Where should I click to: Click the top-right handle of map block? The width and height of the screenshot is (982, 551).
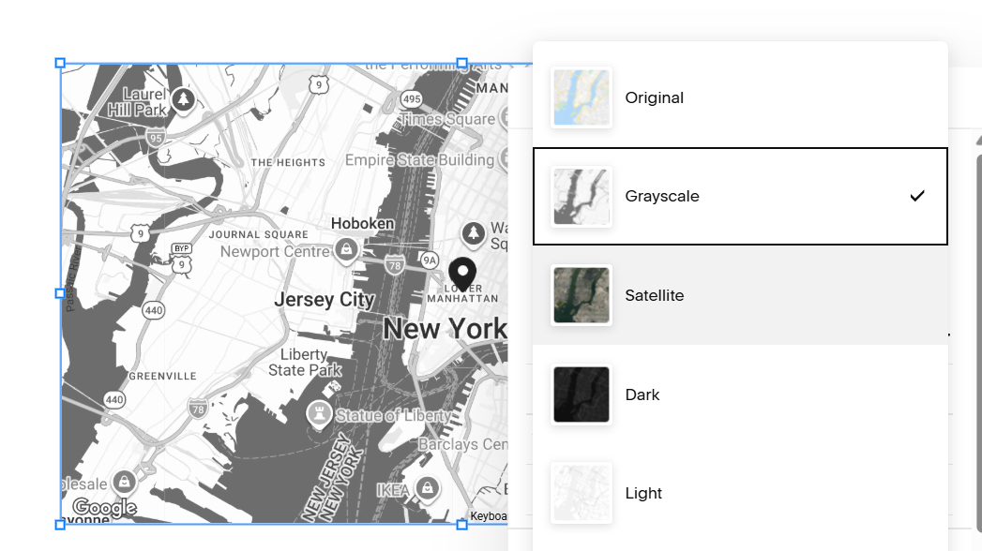pos(462,63)
